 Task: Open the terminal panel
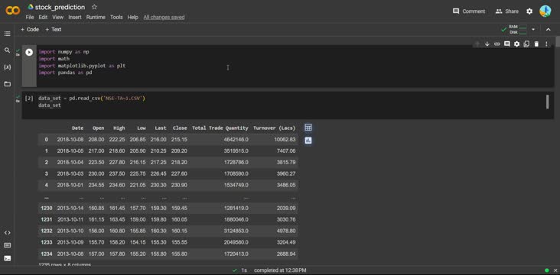pyautogui.click(x=7, y=258)
